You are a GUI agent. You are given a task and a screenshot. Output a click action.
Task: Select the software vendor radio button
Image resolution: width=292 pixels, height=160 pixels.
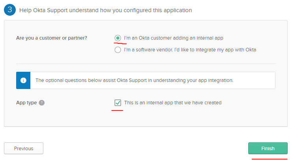coord(118,50)
